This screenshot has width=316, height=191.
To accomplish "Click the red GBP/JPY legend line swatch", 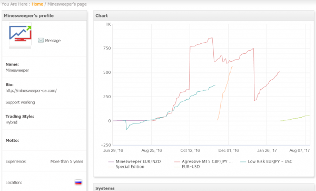I will pos(177,162).
